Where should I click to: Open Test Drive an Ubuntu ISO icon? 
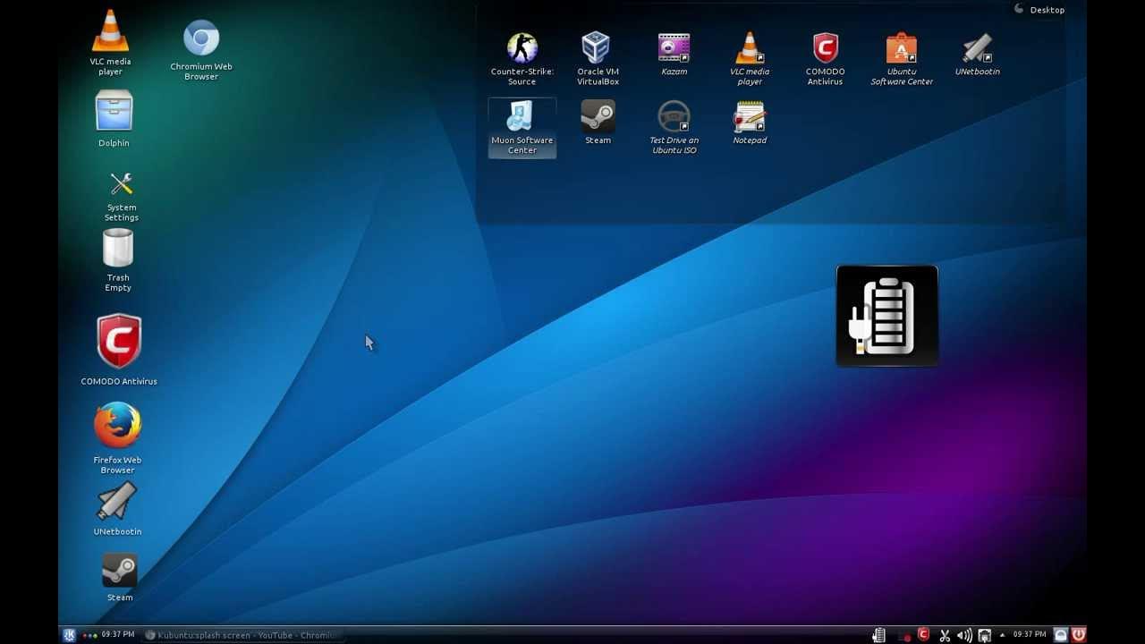tap(674, 128)
